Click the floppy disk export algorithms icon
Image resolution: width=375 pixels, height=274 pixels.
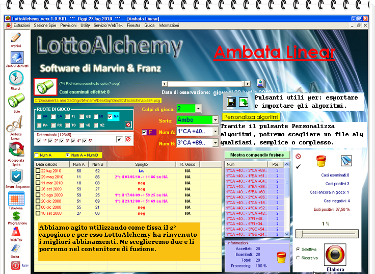(231, 102)
